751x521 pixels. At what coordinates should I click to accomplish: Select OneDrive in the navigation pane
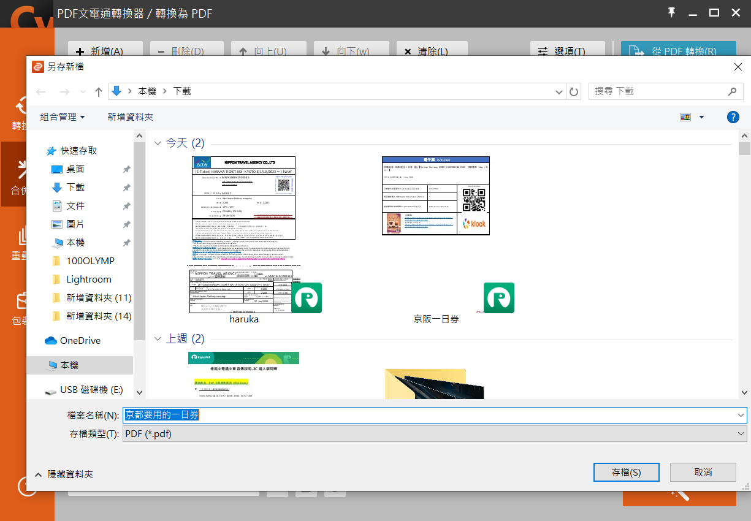pos(80,340)
